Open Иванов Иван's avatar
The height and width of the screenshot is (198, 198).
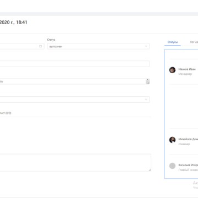click(172, 70)
